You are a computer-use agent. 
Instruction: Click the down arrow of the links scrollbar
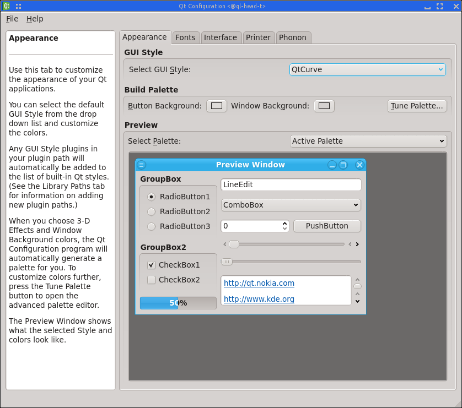[357, 301]
